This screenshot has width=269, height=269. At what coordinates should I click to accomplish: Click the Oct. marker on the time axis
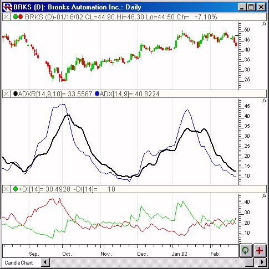(67, 254)
